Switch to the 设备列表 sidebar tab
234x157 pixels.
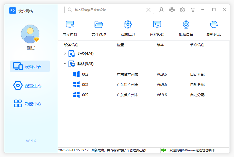(x=30, y=66)
